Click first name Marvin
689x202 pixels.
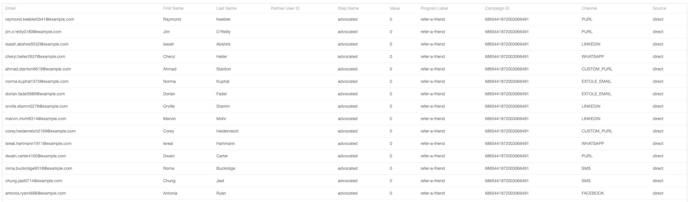(x=169, y=119)
